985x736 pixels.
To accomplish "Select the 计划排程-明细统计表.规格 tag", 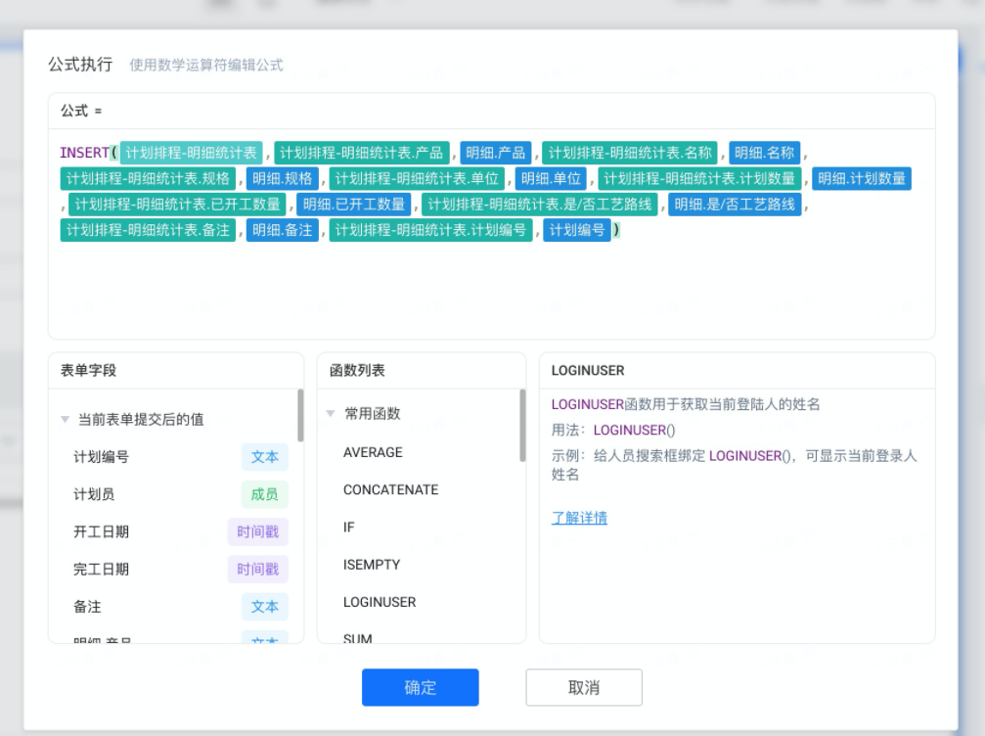I will point(148,178).
